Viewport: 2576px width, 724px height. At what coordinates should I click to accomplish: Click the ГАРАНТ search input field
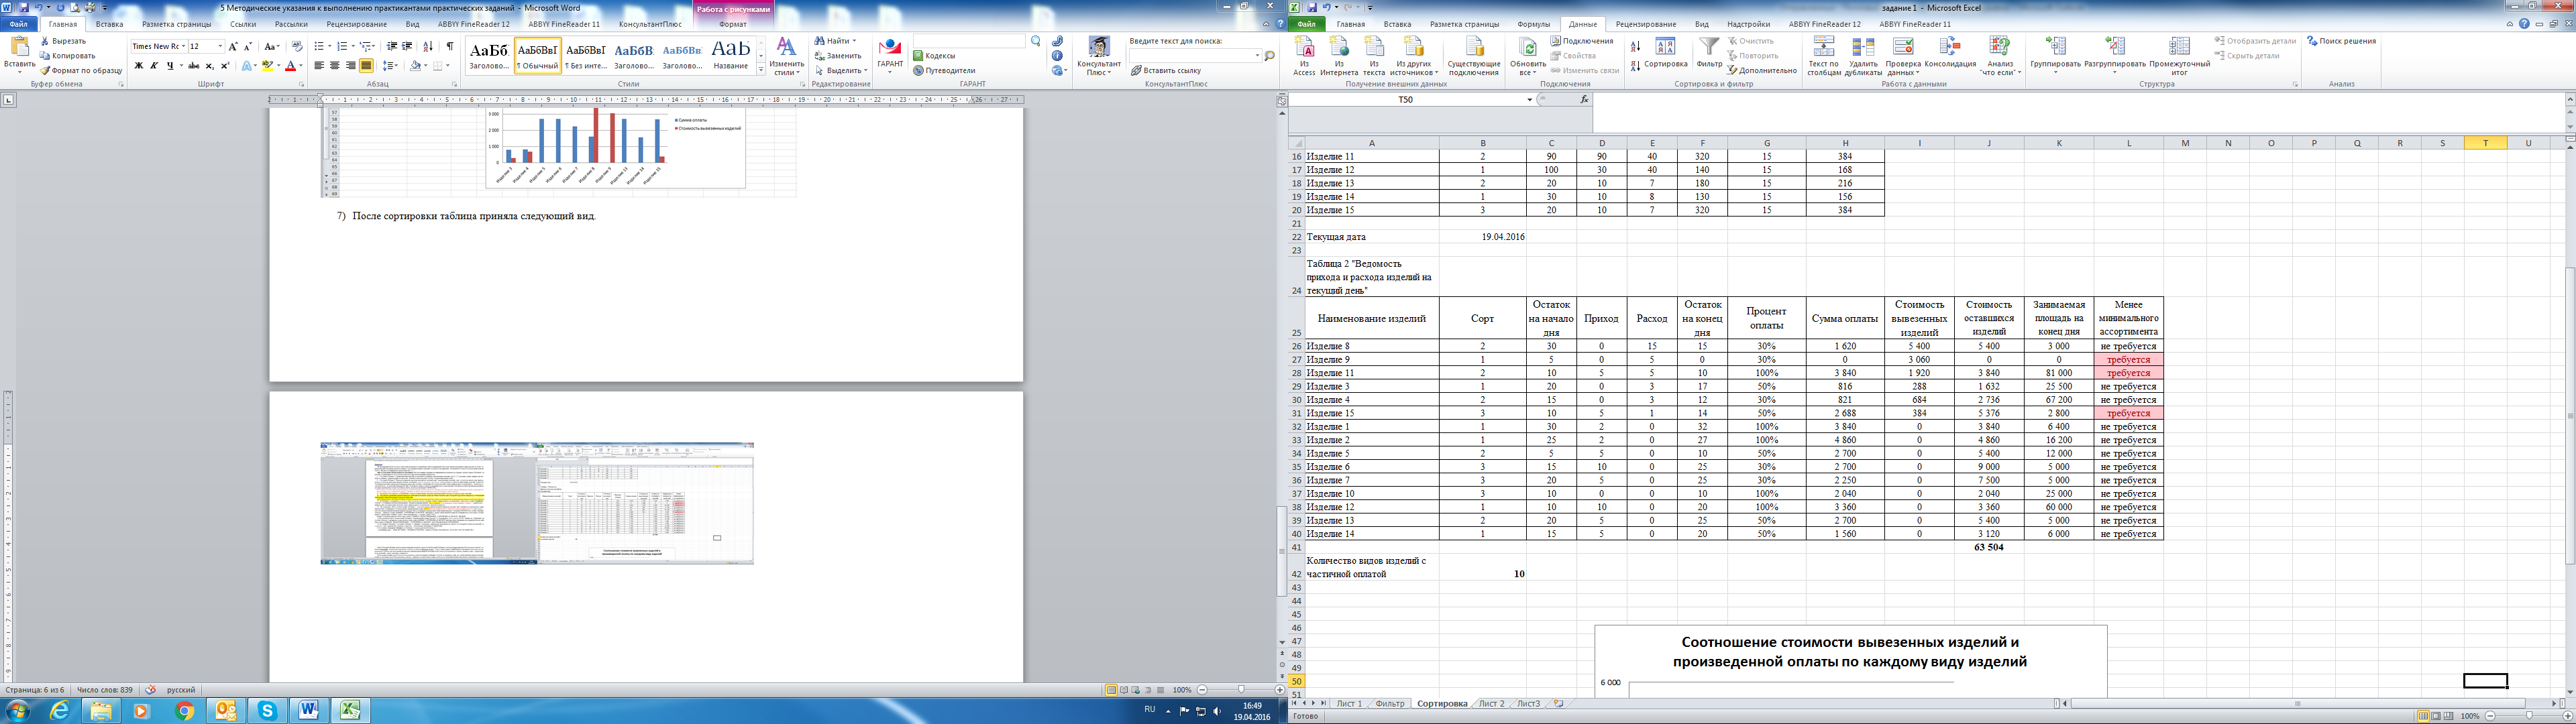coord(969,42)
